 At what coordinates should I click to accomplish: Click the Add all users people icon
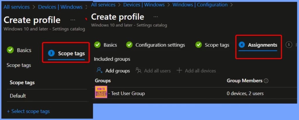coord(138,70)
